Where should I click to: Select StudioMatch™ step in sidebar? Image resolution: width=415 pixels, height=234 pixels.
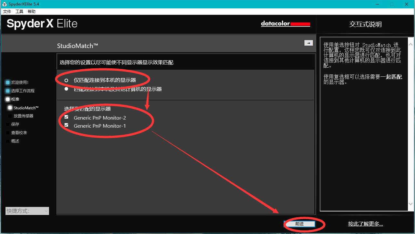coord(26,108)
